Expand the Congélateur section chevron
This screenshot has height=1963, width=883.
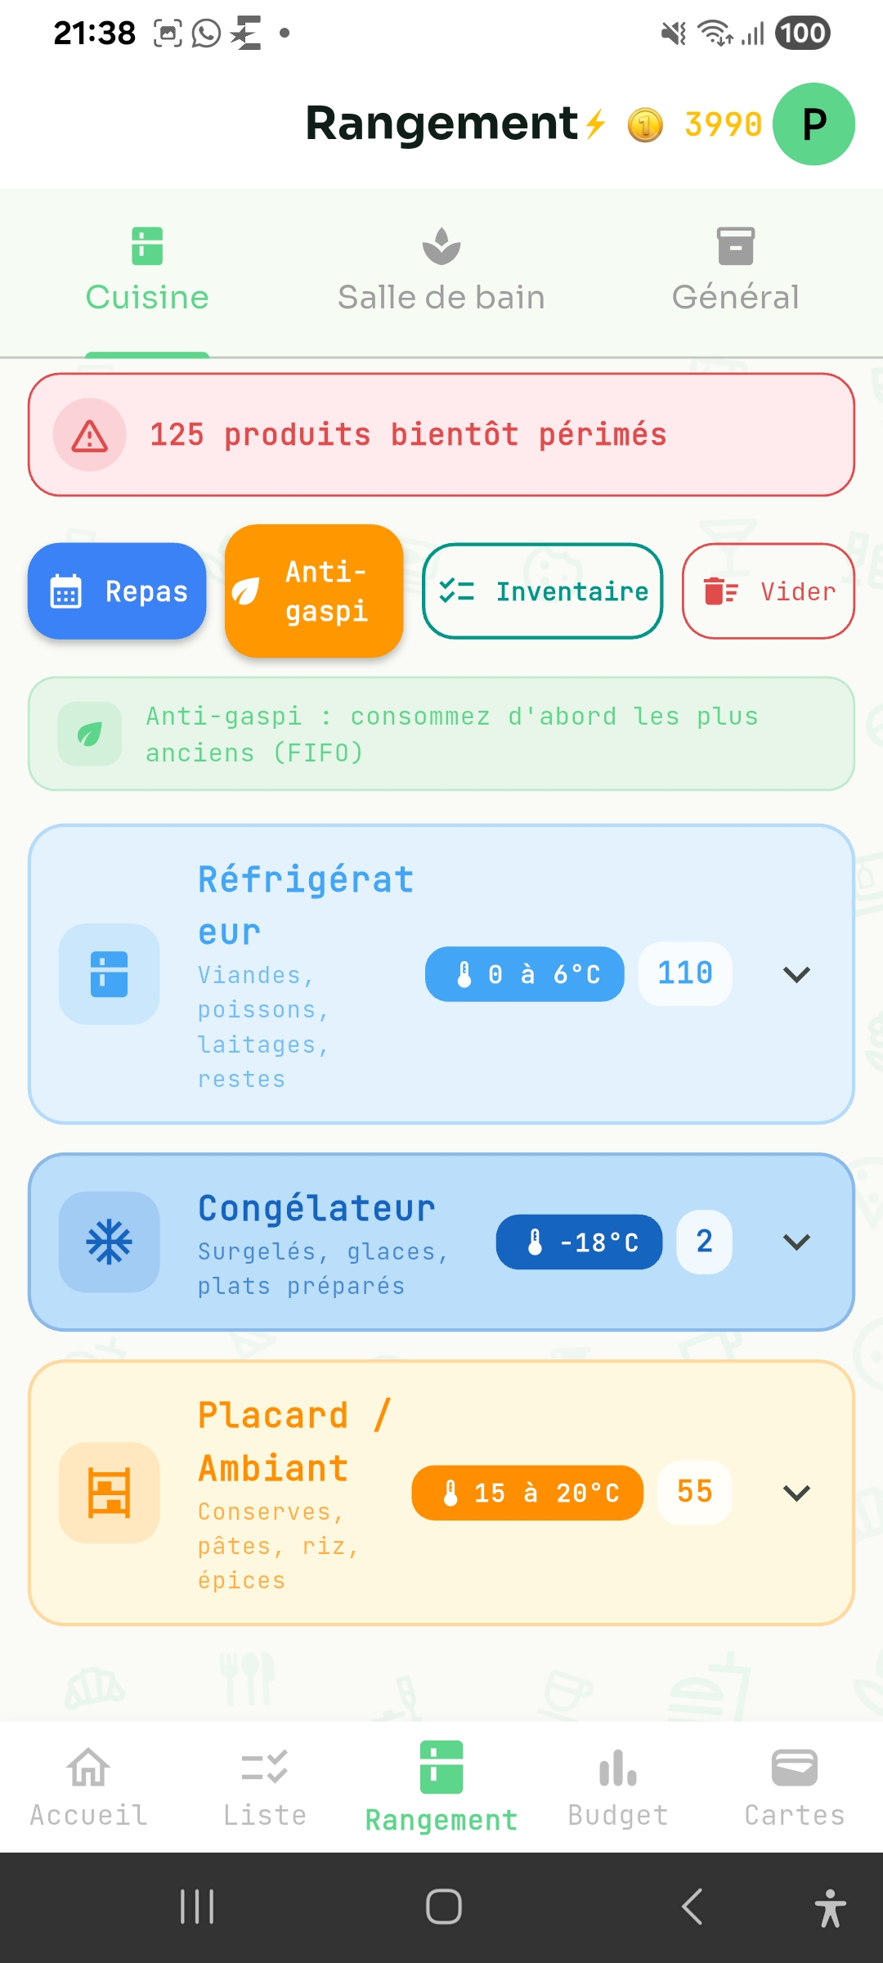pyautogui.click(x=796, y=1242)
